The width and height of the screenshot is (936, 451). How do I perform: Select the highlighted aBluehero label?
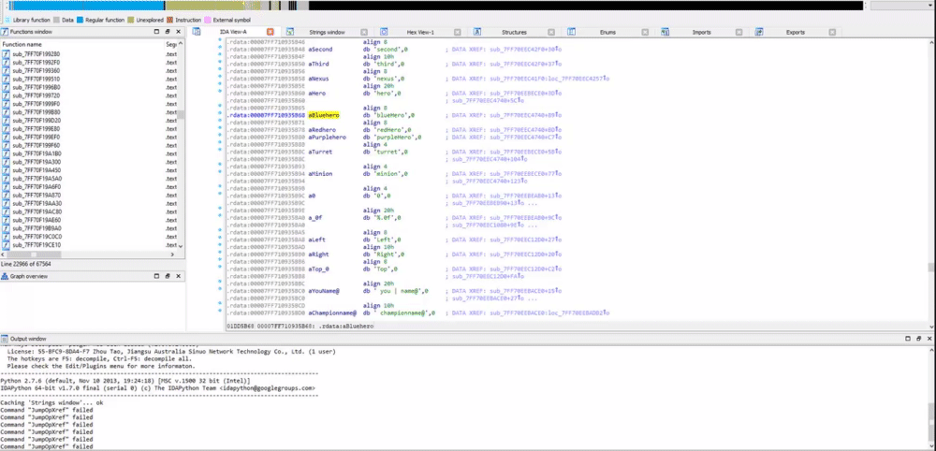[x=324, y=115]
